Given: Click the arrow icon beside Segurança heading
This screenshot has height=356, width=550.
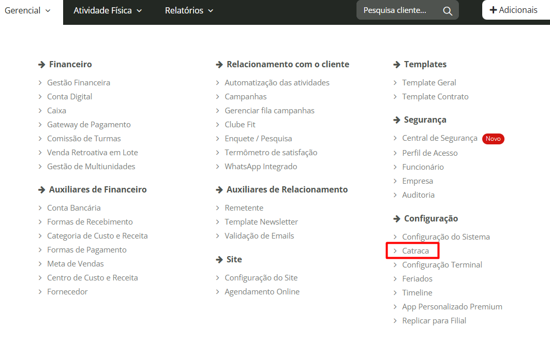Looking at the screenshot, I should click(x=397, y=120).
